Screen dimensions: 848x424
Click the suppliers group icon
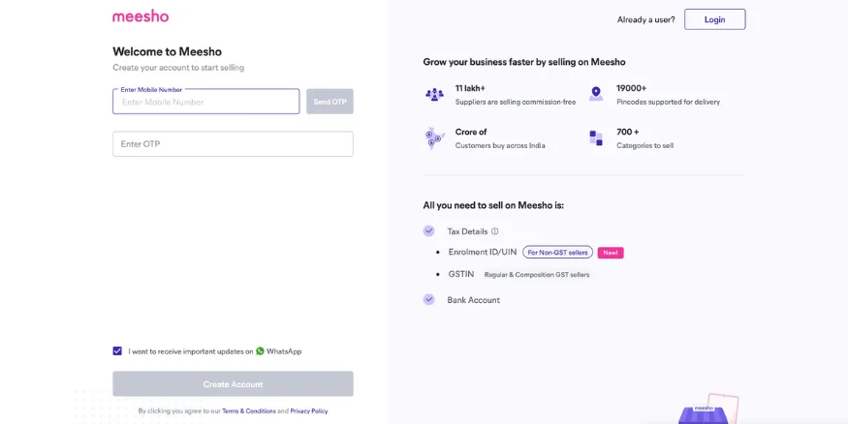click(434, 95)
